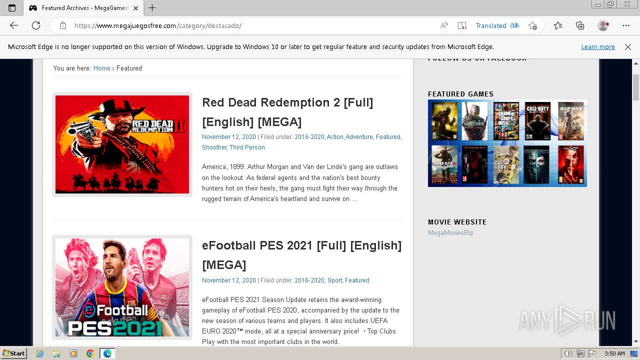Launch Google Chrome from the taskbar
This screenshot has height=360, width=640.
pos(90,353)
